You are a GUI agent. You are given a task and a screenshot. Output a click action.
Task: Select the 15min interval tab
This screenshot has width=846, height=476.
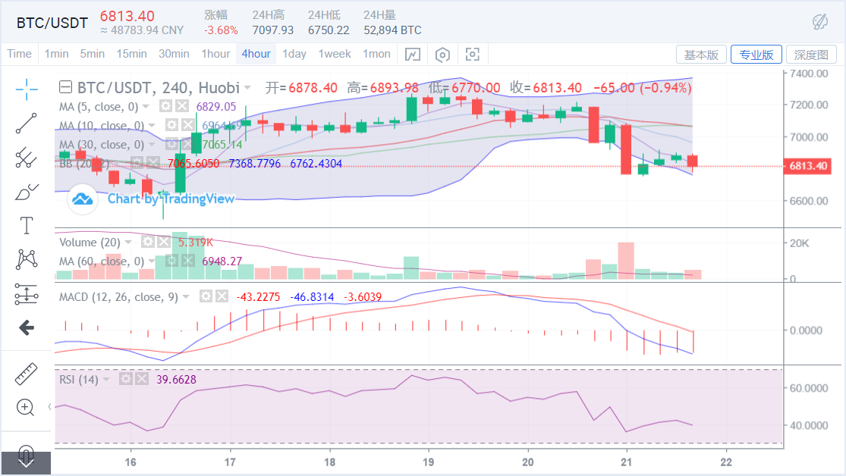tap(131, 54)
